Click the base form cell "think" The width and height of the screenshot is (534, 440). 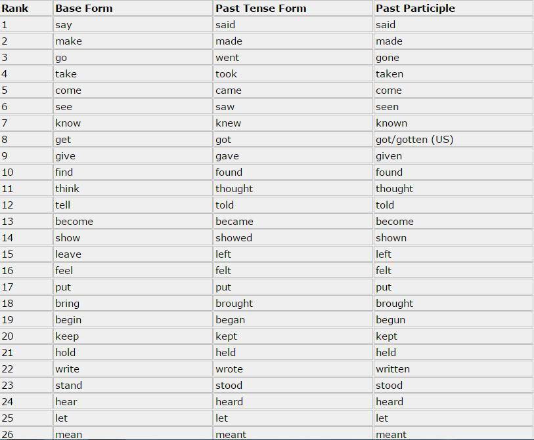tap(67, 189)
